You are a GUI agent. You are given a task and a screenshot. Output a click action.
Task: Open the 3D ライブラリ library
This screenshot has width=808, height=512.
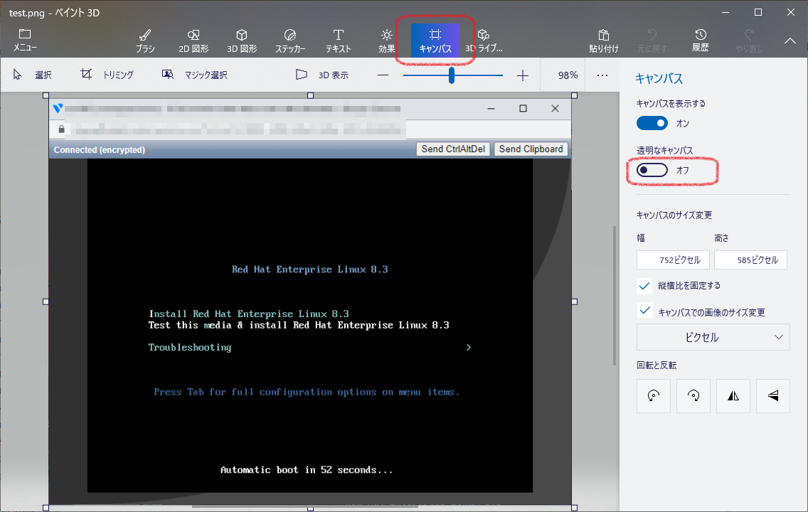click(484, 41)
